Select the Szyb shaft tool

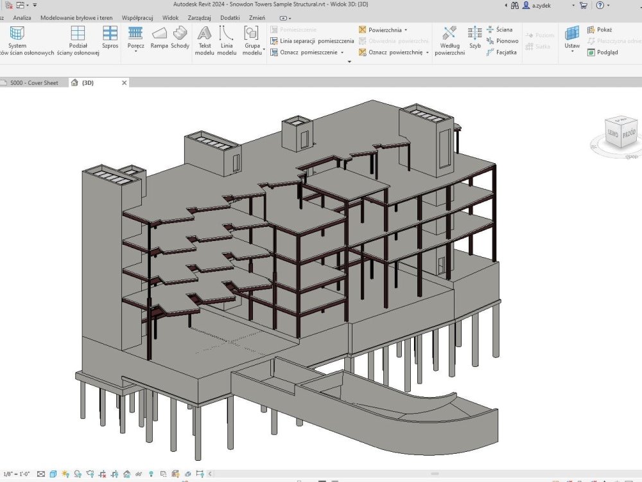(475, 37)
